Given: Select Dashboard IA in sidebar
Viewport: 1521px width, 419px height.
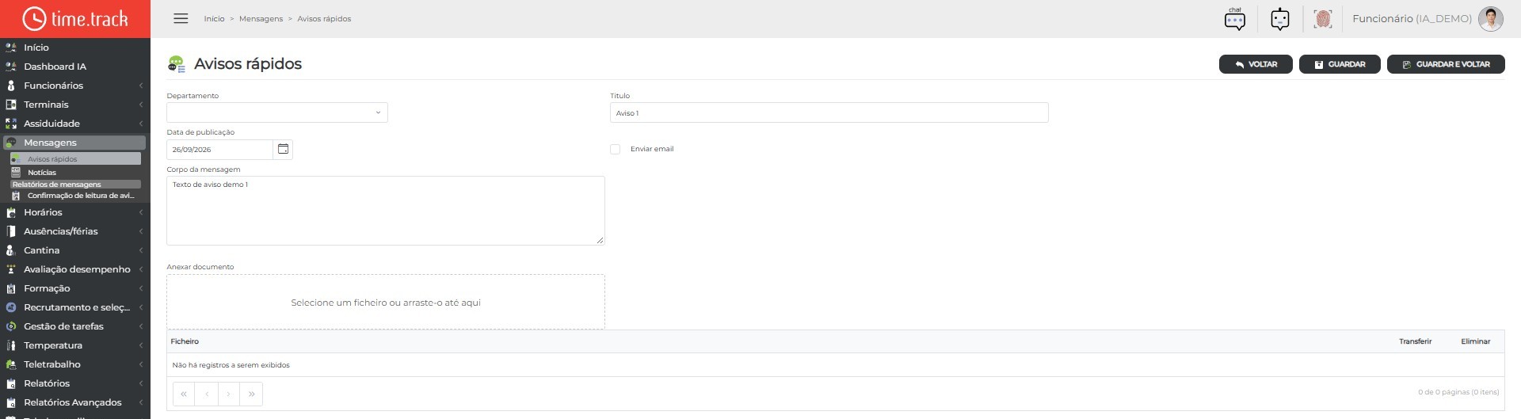Looking at the screenshot, I should 55,67.
